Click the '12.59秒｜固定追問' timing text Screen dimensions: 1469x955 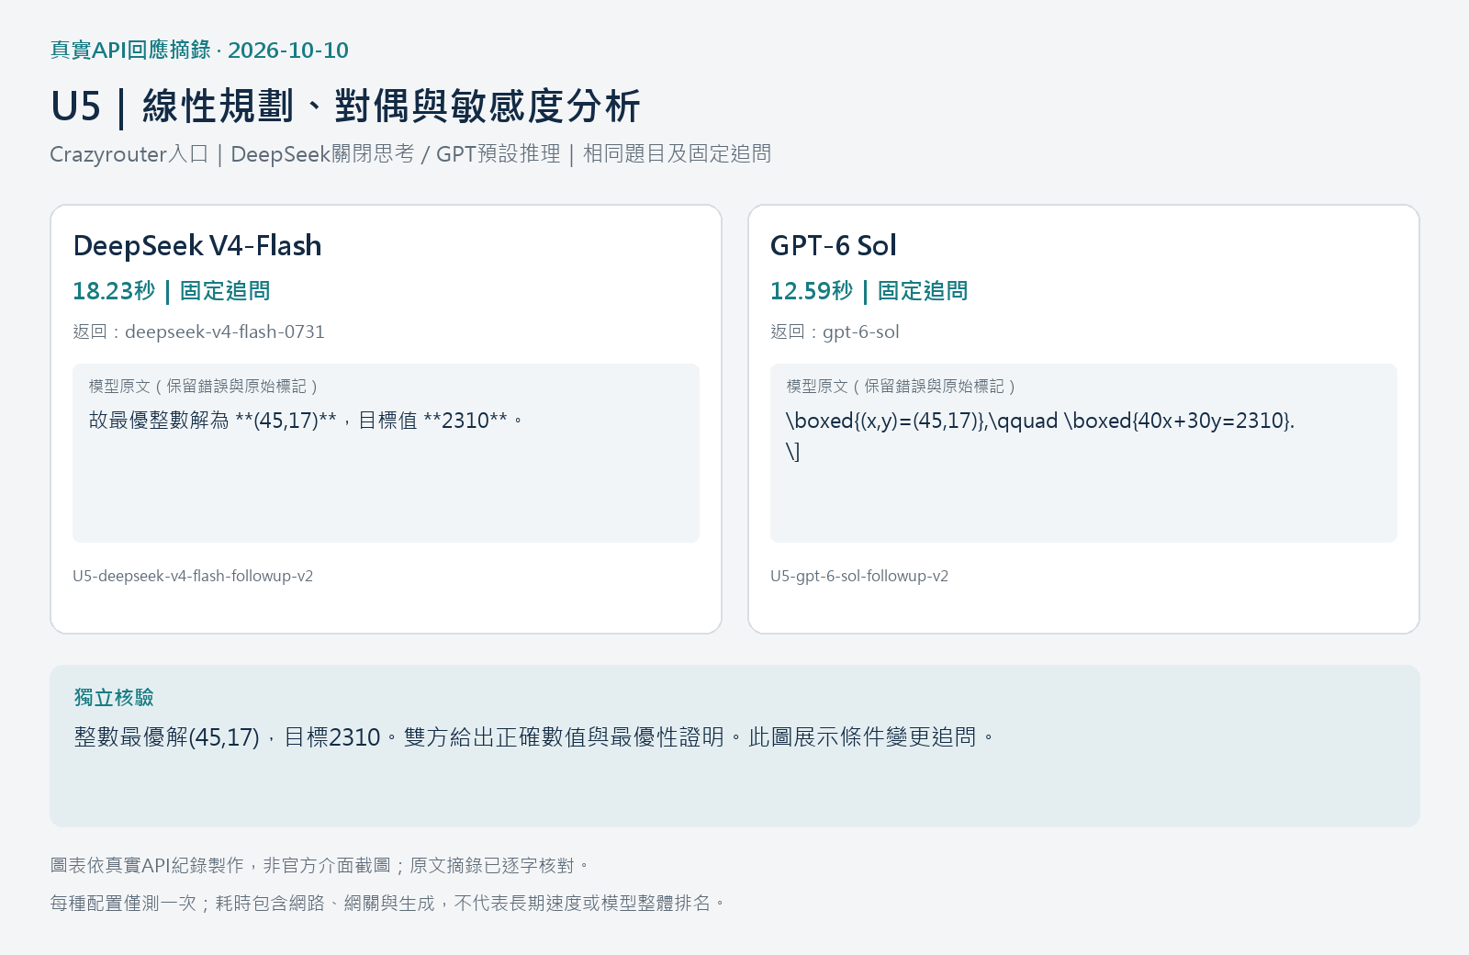[869, 291]
